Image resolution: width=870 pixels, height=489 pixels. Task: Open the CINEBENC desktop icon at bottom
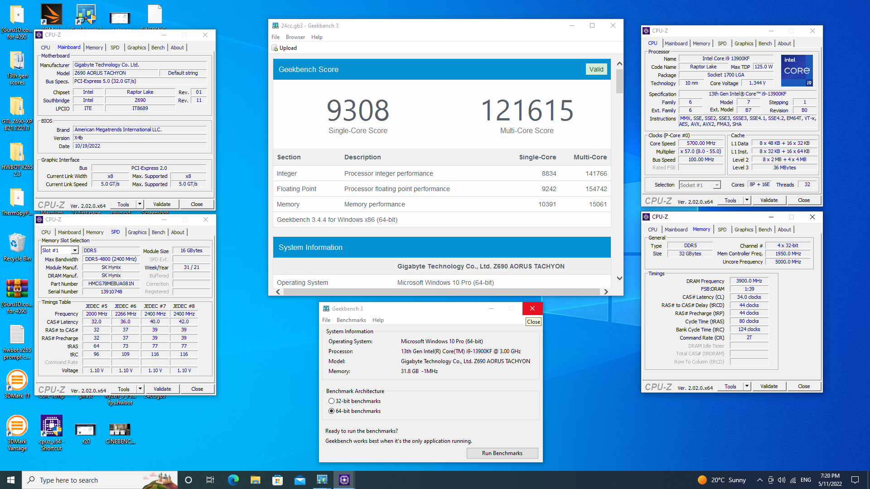click(x=120, y=433)
